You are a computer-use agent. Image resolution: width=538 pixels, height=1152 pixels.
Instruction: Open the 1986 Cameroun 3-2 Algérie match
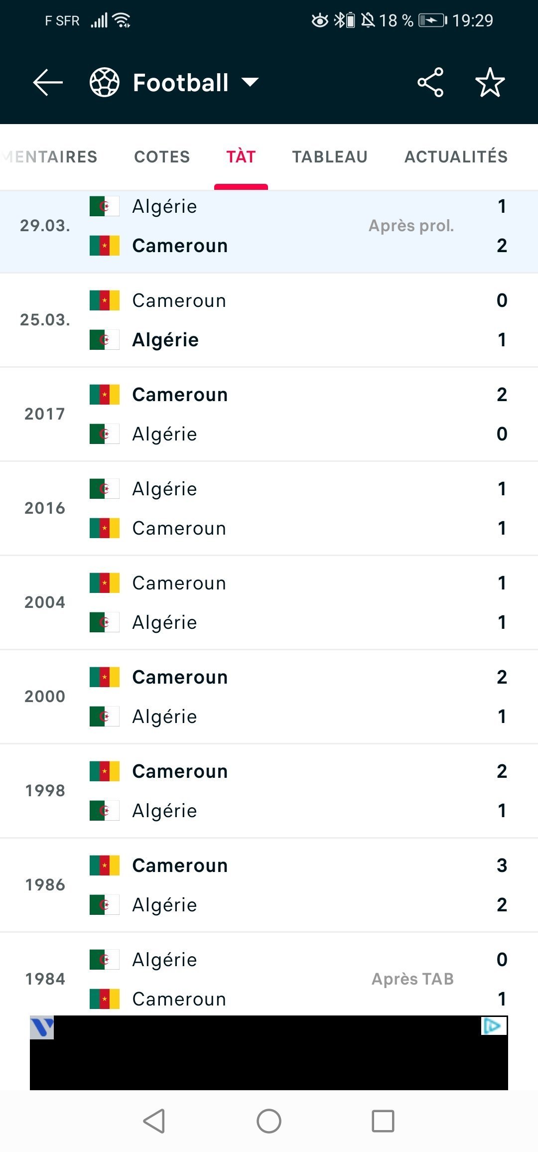click(x=269, y=885)
